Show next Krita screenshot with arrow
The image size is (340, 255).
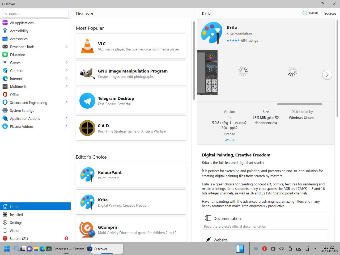[x=327, y=75]
